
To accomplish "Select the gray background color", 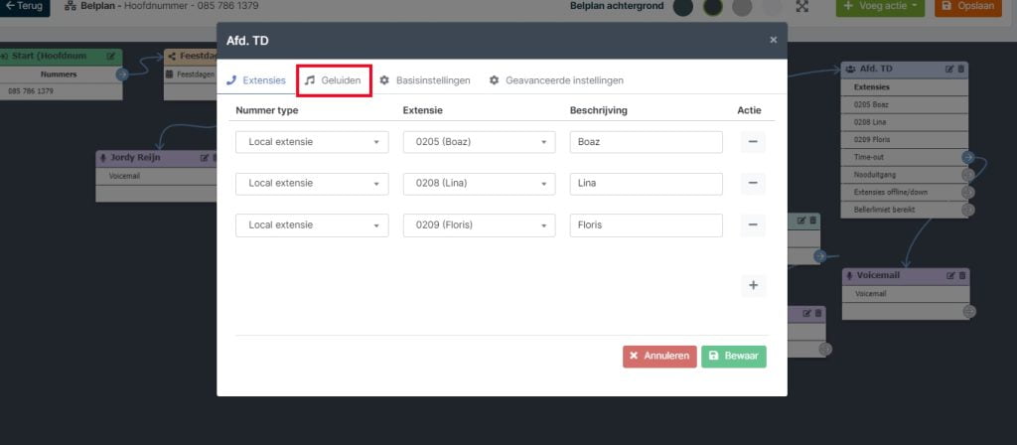I will click(742, 7).
